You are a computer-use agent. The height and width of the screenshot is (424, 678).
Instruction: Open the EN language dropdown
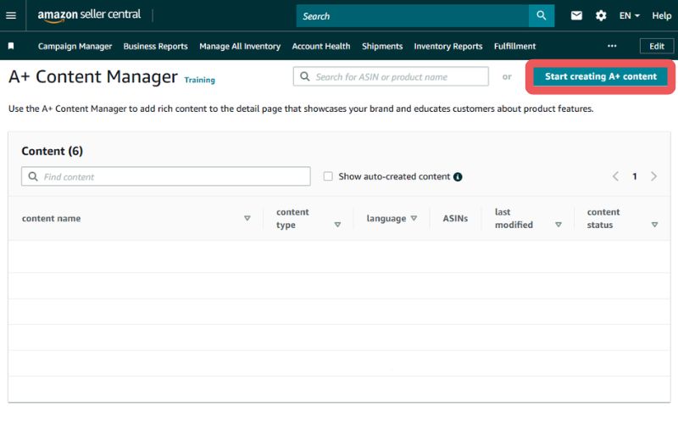click(629, 15)
